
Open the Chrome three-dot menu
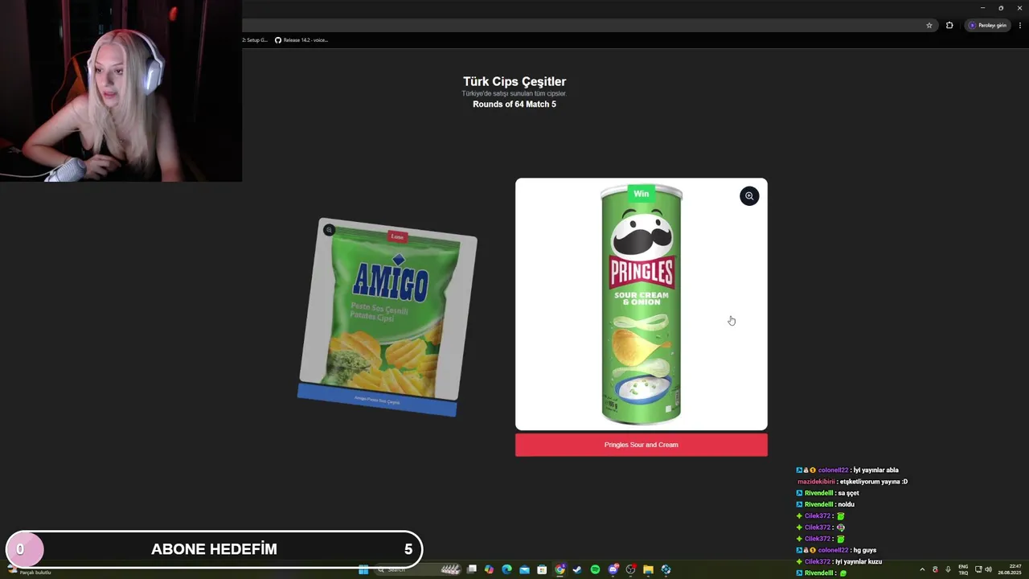[1019, 25]
